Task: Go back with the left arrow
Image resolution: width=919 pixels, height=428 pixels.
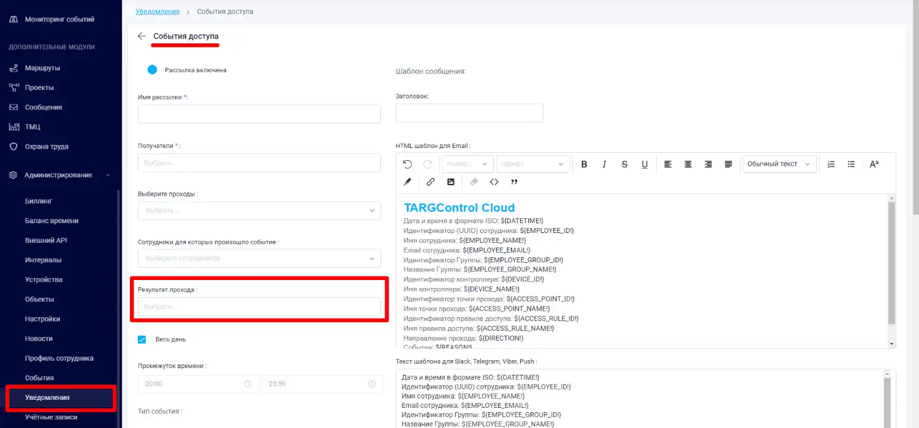Action: 142,36
